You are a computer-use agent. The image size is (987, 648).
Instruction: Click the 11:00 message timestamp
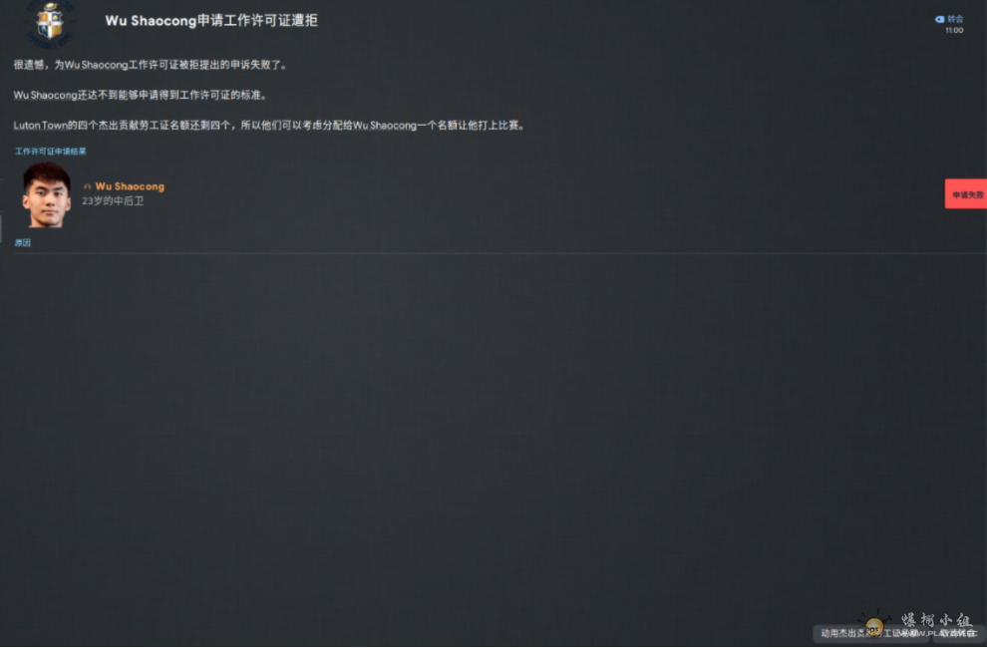coord(954,30)
